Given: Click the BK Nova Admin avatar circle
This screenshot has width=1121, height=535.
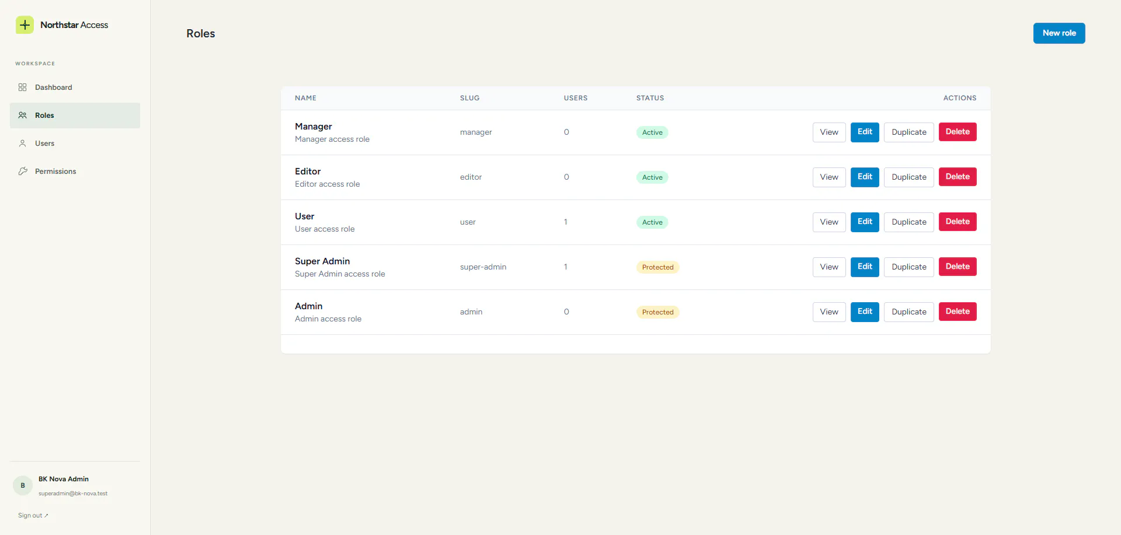Looking at the screenshot, I should (x=23, y=485).
